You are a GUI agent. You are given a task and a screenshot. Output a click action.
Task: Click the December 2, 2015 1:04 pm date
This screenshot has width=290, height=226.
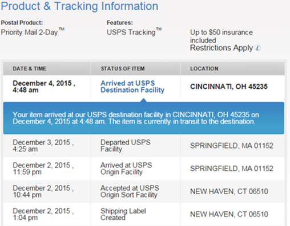point(43,214)
